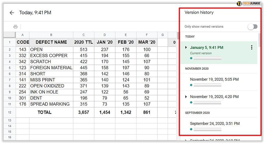Screen dimensions: 265x144
Task: Select column F header
Action: point(147,35)
